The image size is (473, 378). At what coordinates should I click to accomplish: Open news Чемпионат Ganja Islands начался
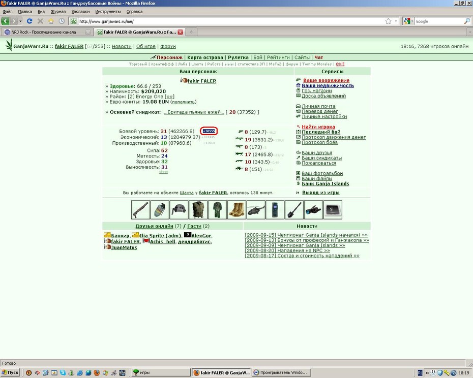306,235
